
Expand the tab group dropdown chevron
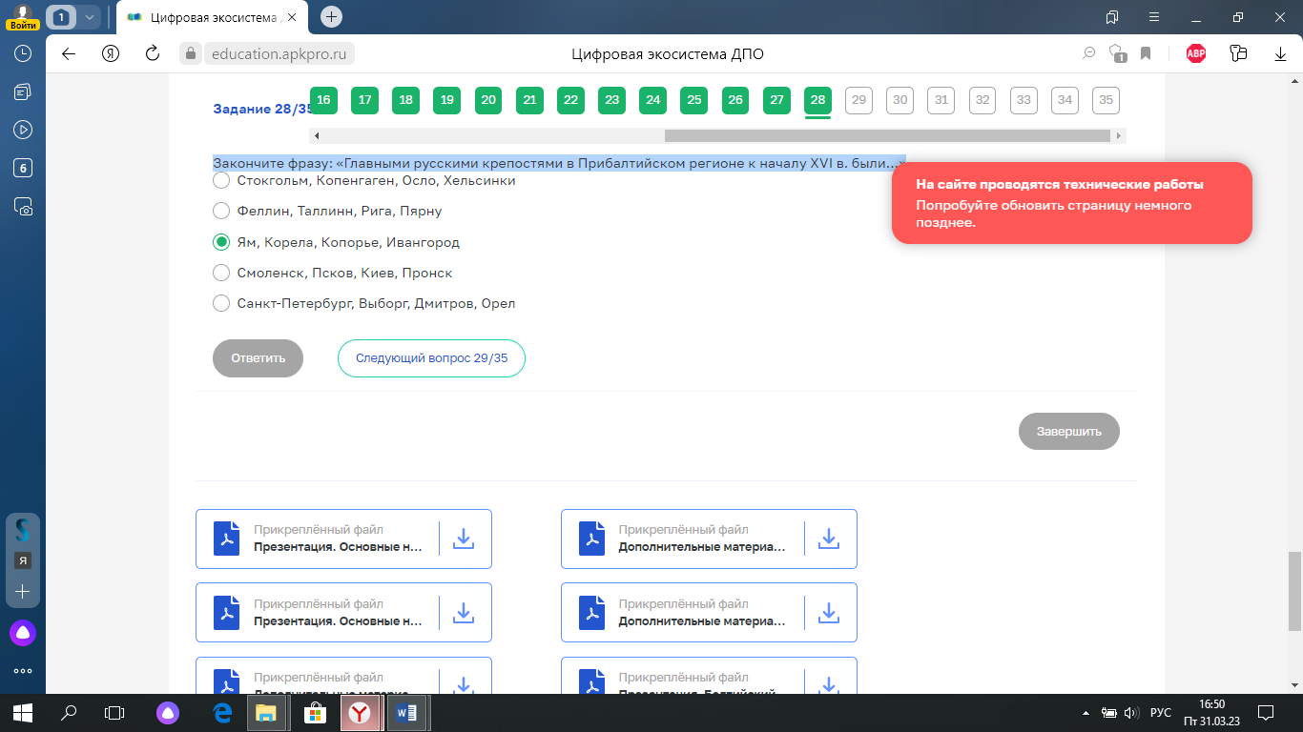(x=90, y=17)
